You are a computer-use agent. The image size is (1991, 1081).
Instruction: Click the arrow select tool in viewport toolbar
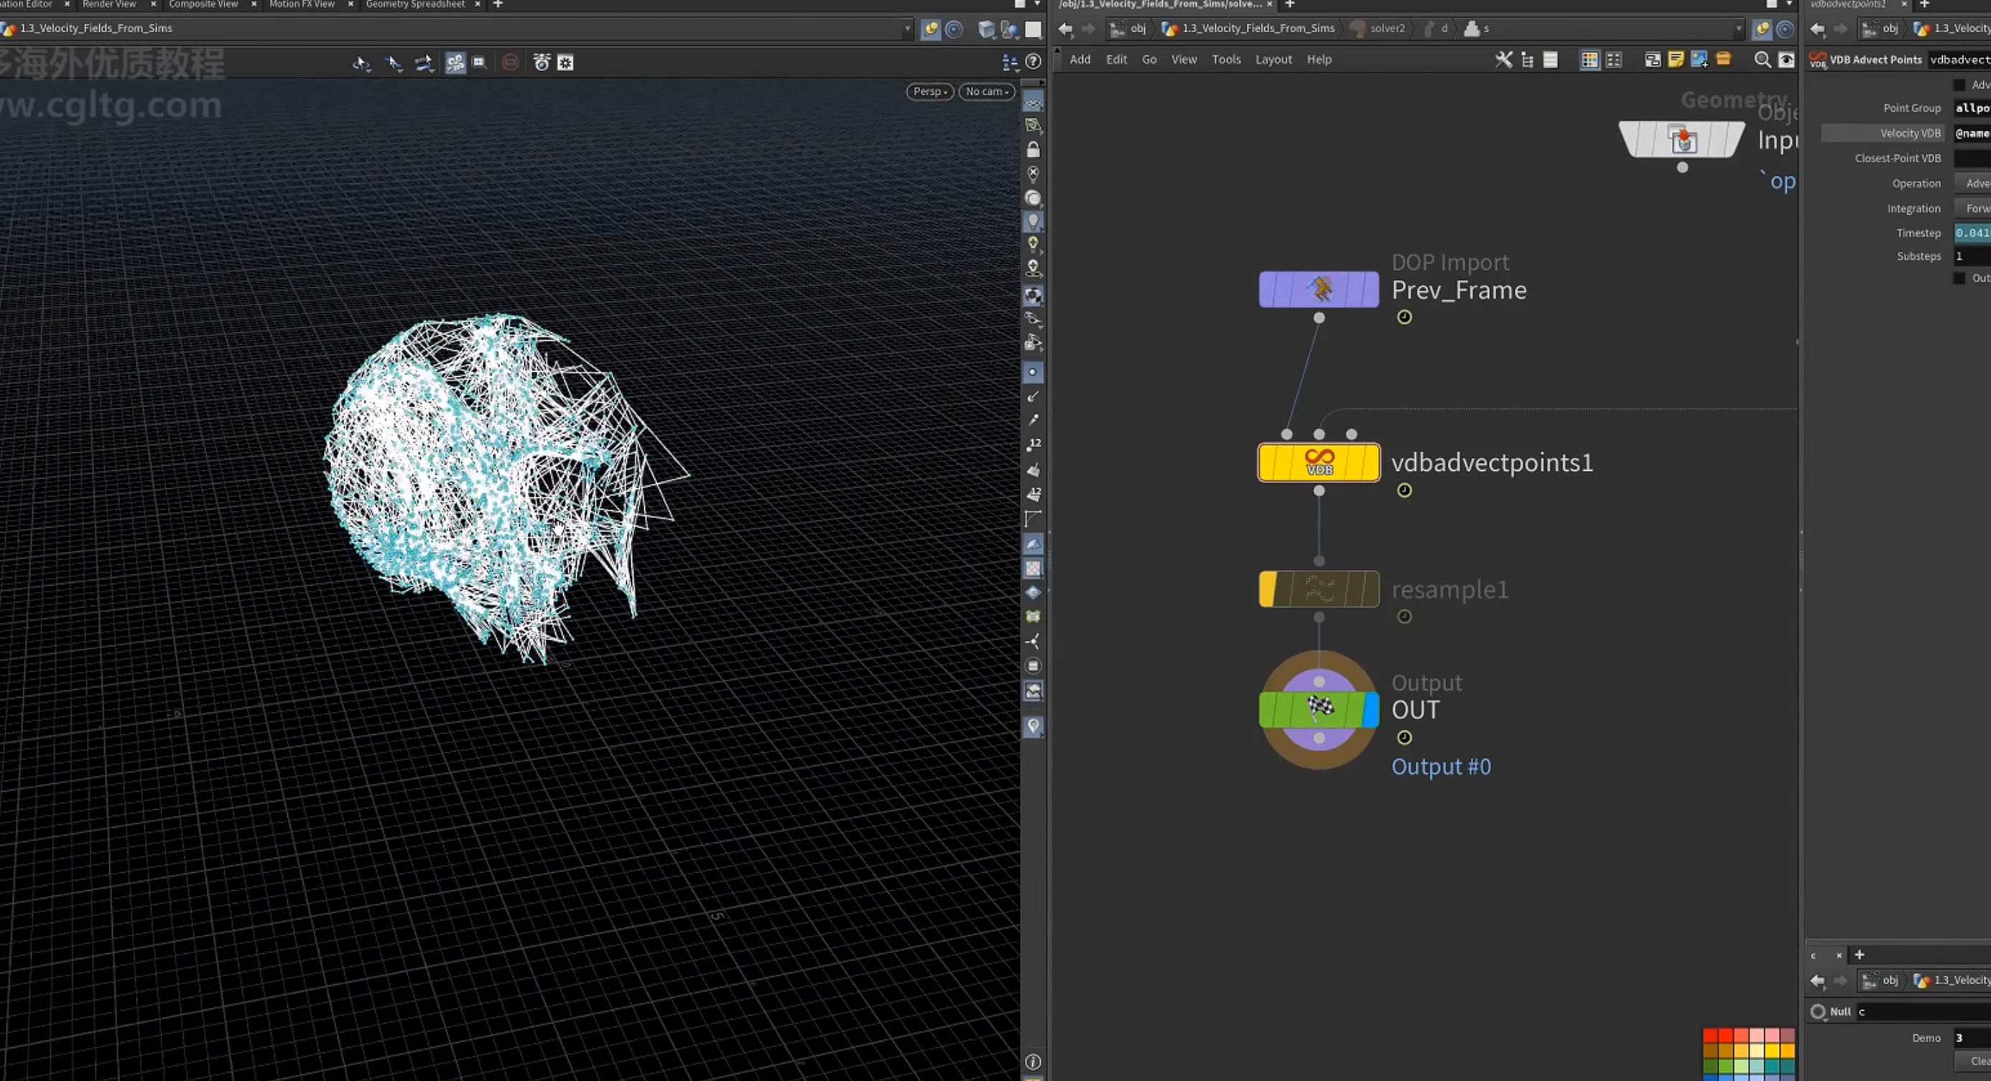coord(394,62)
